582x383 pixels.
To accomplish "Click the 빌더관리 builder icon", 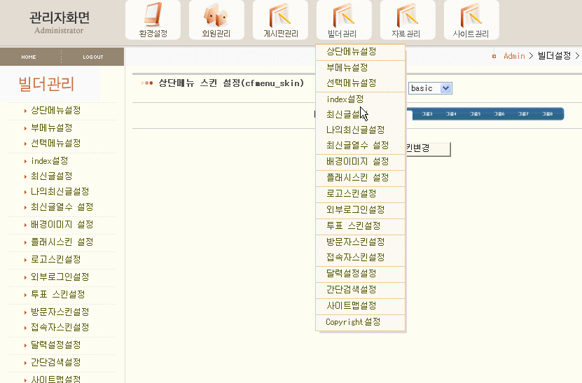I will [342, 20].
